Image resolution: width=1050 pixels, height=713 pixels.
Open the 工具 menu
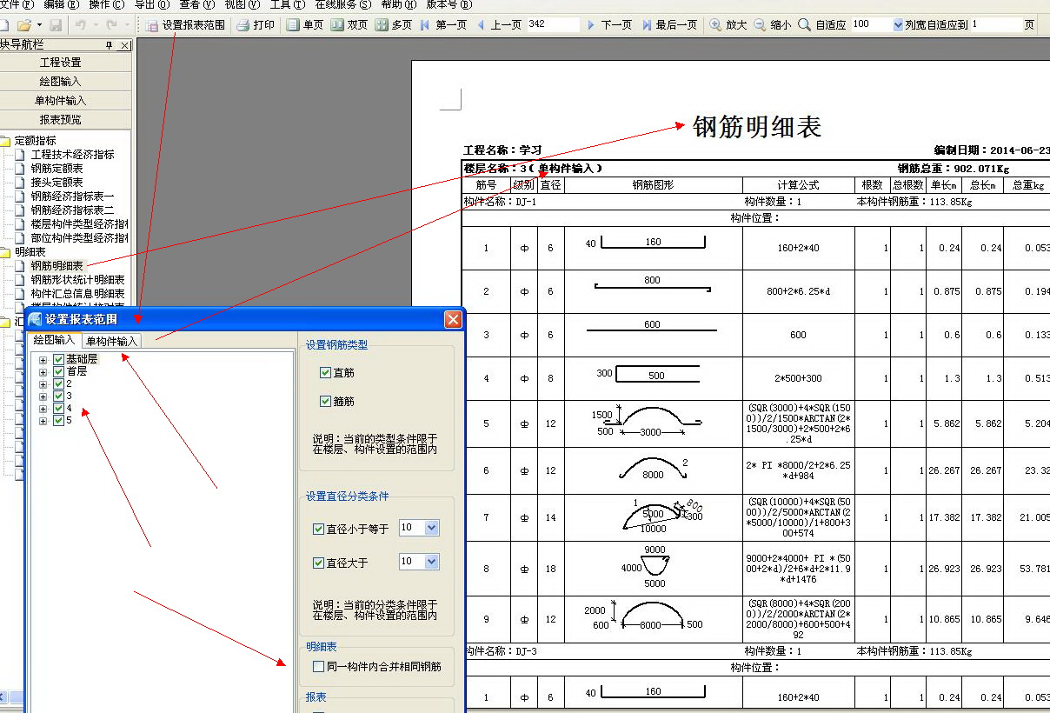(x=287, y=4)
